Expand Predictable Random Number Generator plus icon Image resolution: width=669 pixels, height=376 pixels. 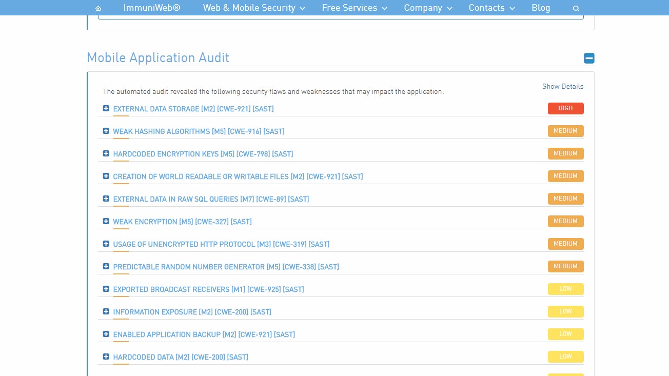click(x=106, y=266)
